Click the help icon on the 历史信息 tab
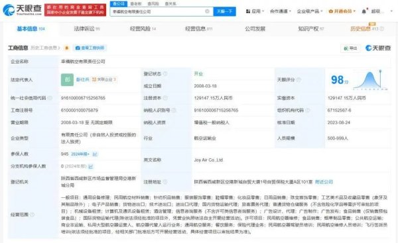 coord(382,29)
